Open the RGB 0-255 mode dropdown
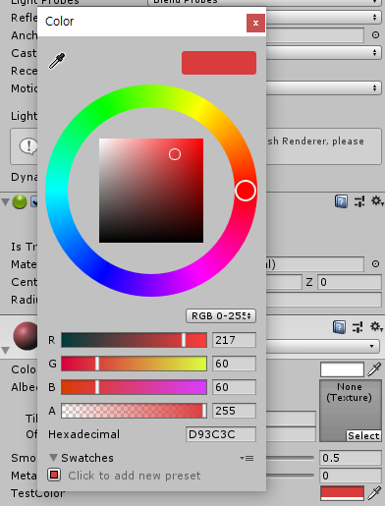This screenshot has height=506, width=385. 221,315
